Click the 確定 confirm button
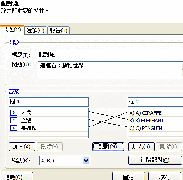 coord(128,176)
